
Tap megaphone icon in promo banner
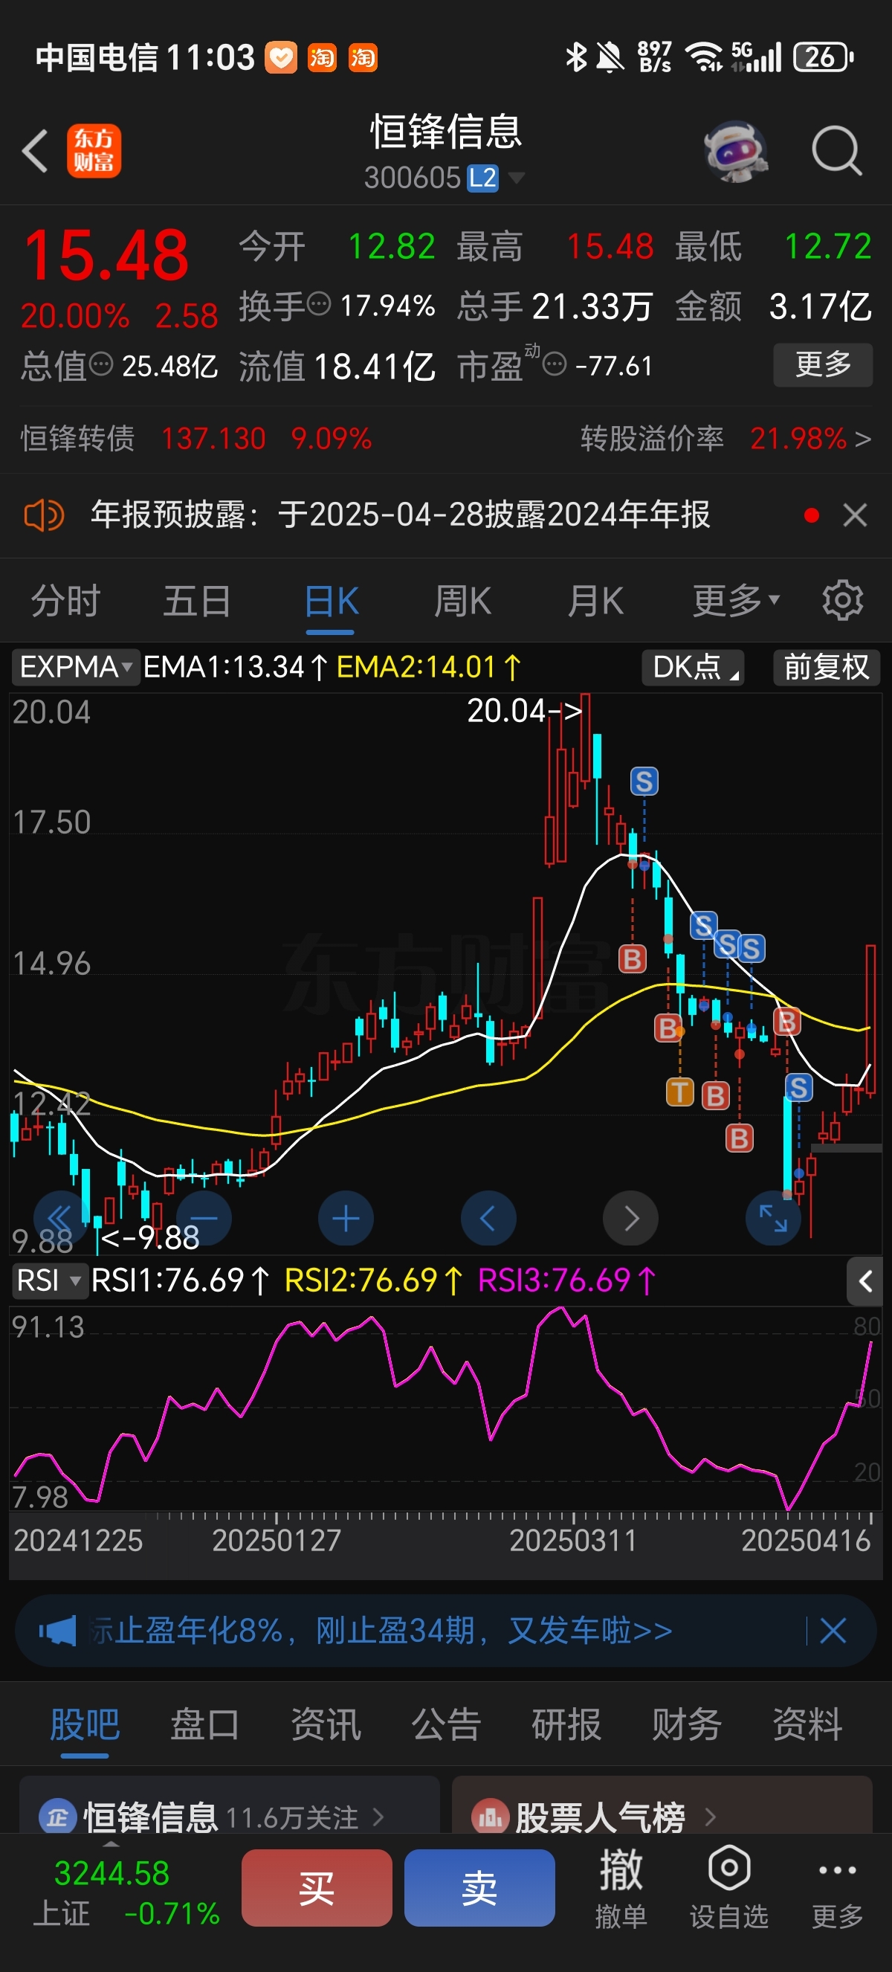tap(58, 1631)
